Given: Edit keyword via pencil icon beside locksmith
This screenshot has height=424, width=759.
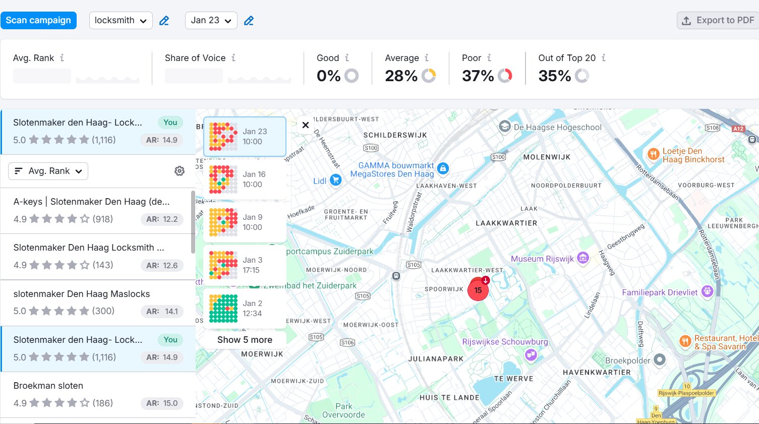Looking at the screenshot, I should click(x=164, y=21).
